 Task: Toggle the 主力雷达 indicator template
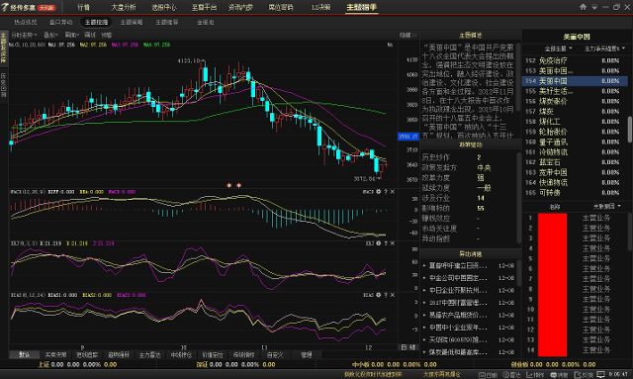pos(149,355)
